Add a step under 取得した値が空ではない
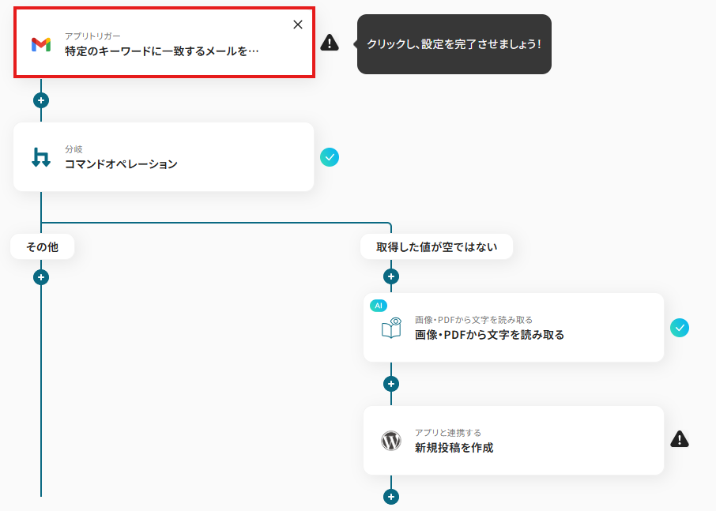This screenshot has height=511, width=716. (x=391, y=276)
